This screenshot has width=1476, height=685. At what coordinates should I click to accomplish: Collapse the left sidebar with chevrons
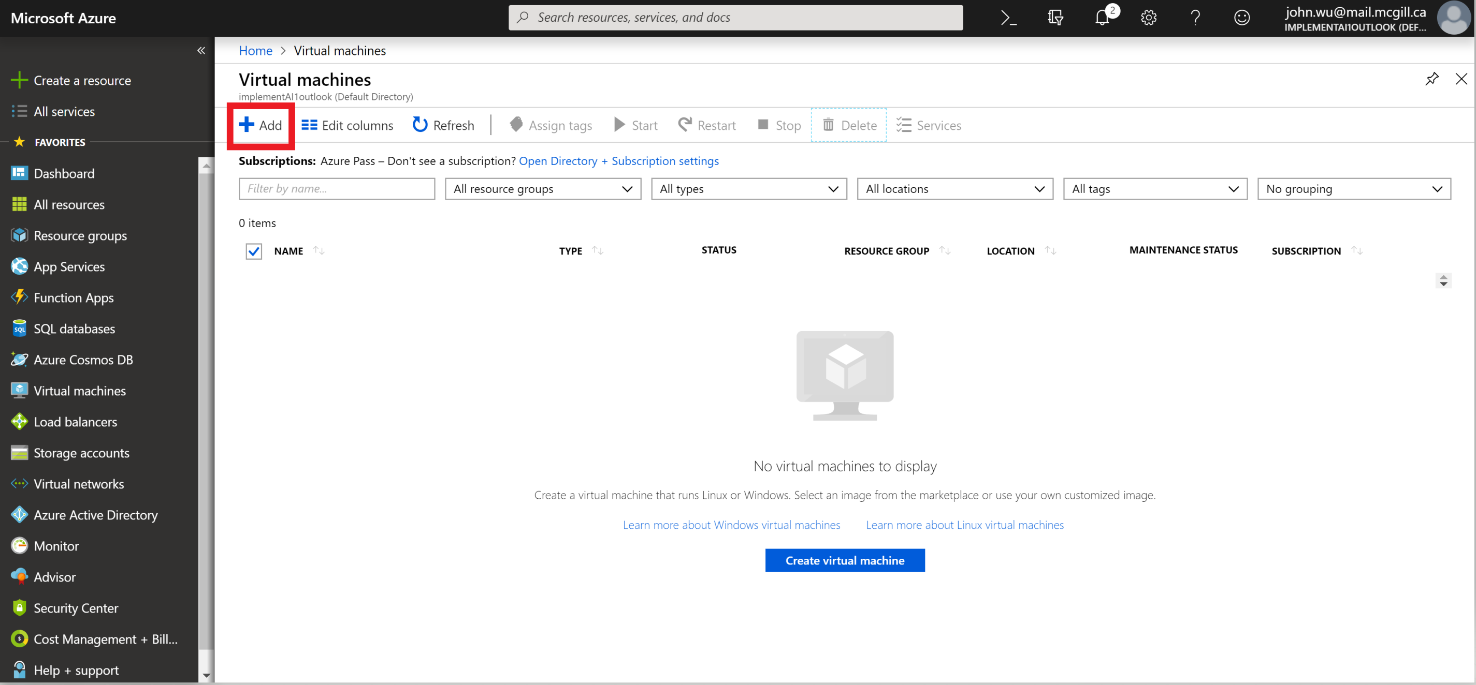(x=201, y=50)
